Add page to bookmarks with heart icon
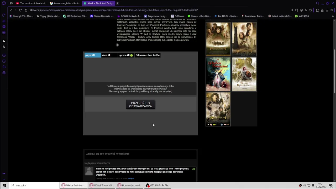The height and width of the screenshot is (189, 336). click(311, 10)
